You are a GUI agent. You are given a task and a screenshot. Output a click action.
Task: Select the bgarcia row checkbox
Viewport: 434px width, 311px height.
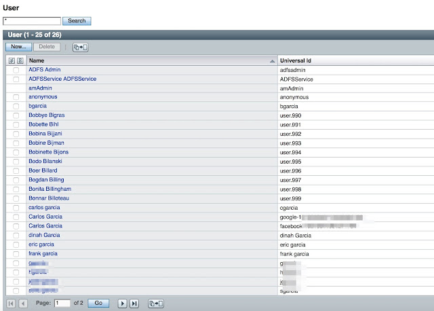point(16,106)
